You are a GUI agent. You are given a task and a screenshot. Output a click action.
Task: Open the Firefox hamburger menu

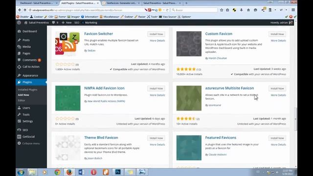[293, 10]
